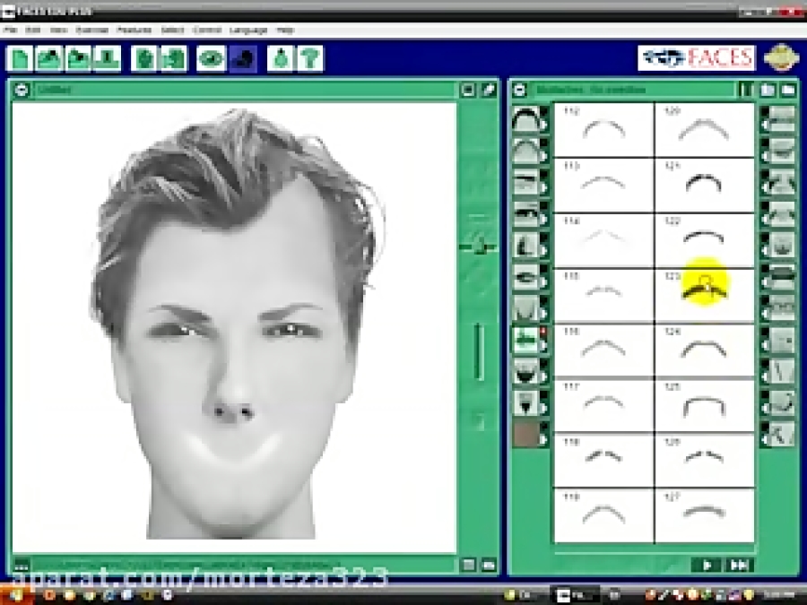Collapse the Untitled face window header arrow

19,89
